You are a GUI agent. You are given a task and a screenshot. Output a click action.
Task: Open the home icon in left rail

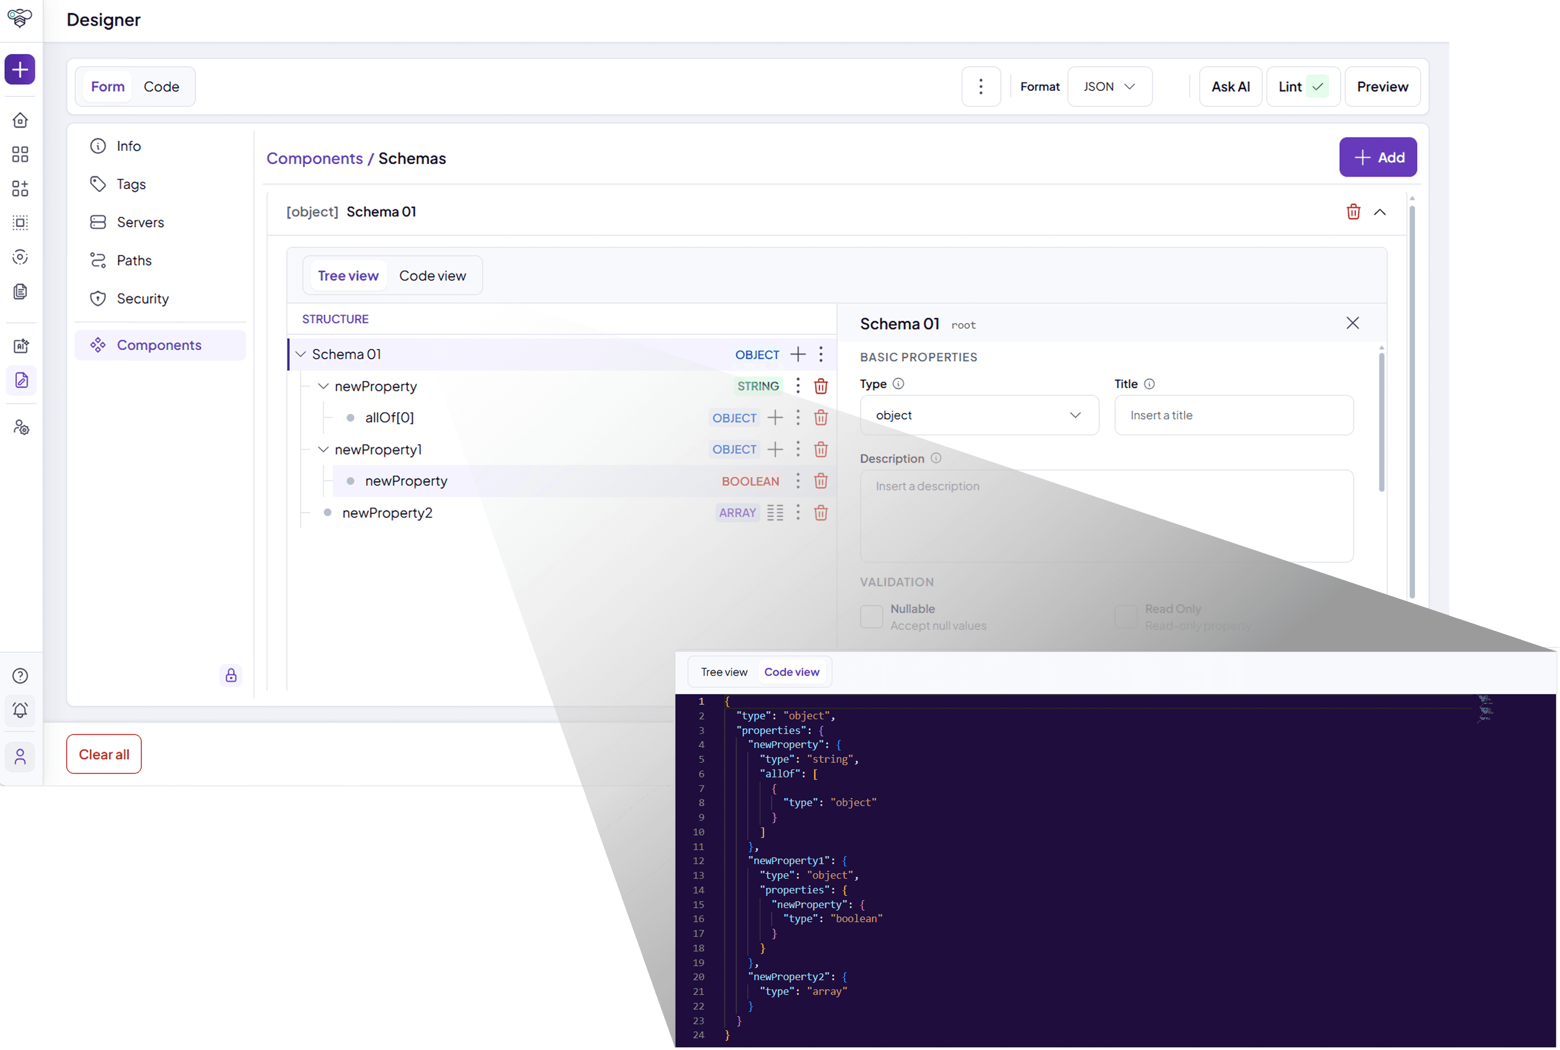click(x=20, y=120)
